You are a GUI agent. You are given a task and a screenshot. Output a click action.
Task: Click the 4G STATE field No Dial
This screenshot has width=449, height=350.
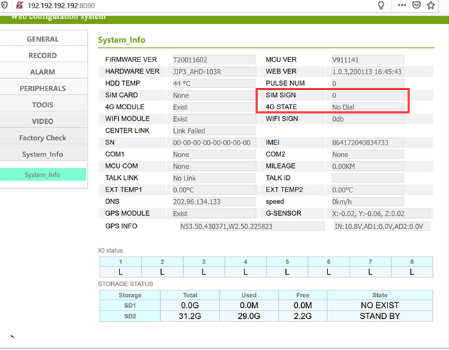click(367, 107)
